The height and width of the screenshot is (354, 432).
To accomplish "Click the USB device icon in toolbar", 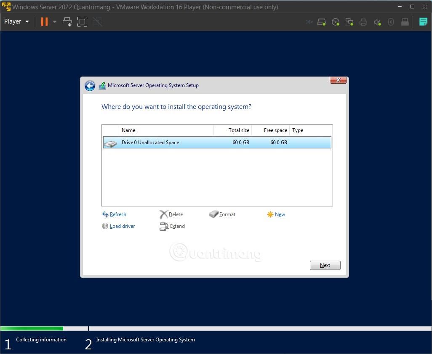I will tap(405, 22).
